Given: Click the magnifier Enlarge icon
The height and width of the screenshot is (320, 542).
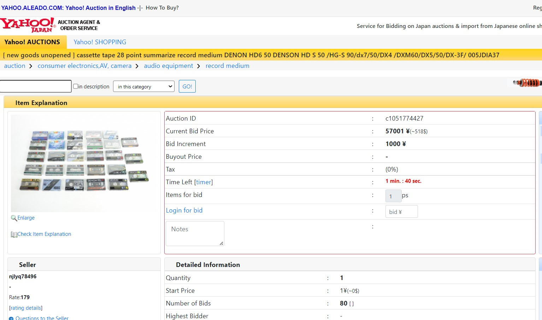Looking at the screenshot, I should pyautogui.click(x=14, y=218).
